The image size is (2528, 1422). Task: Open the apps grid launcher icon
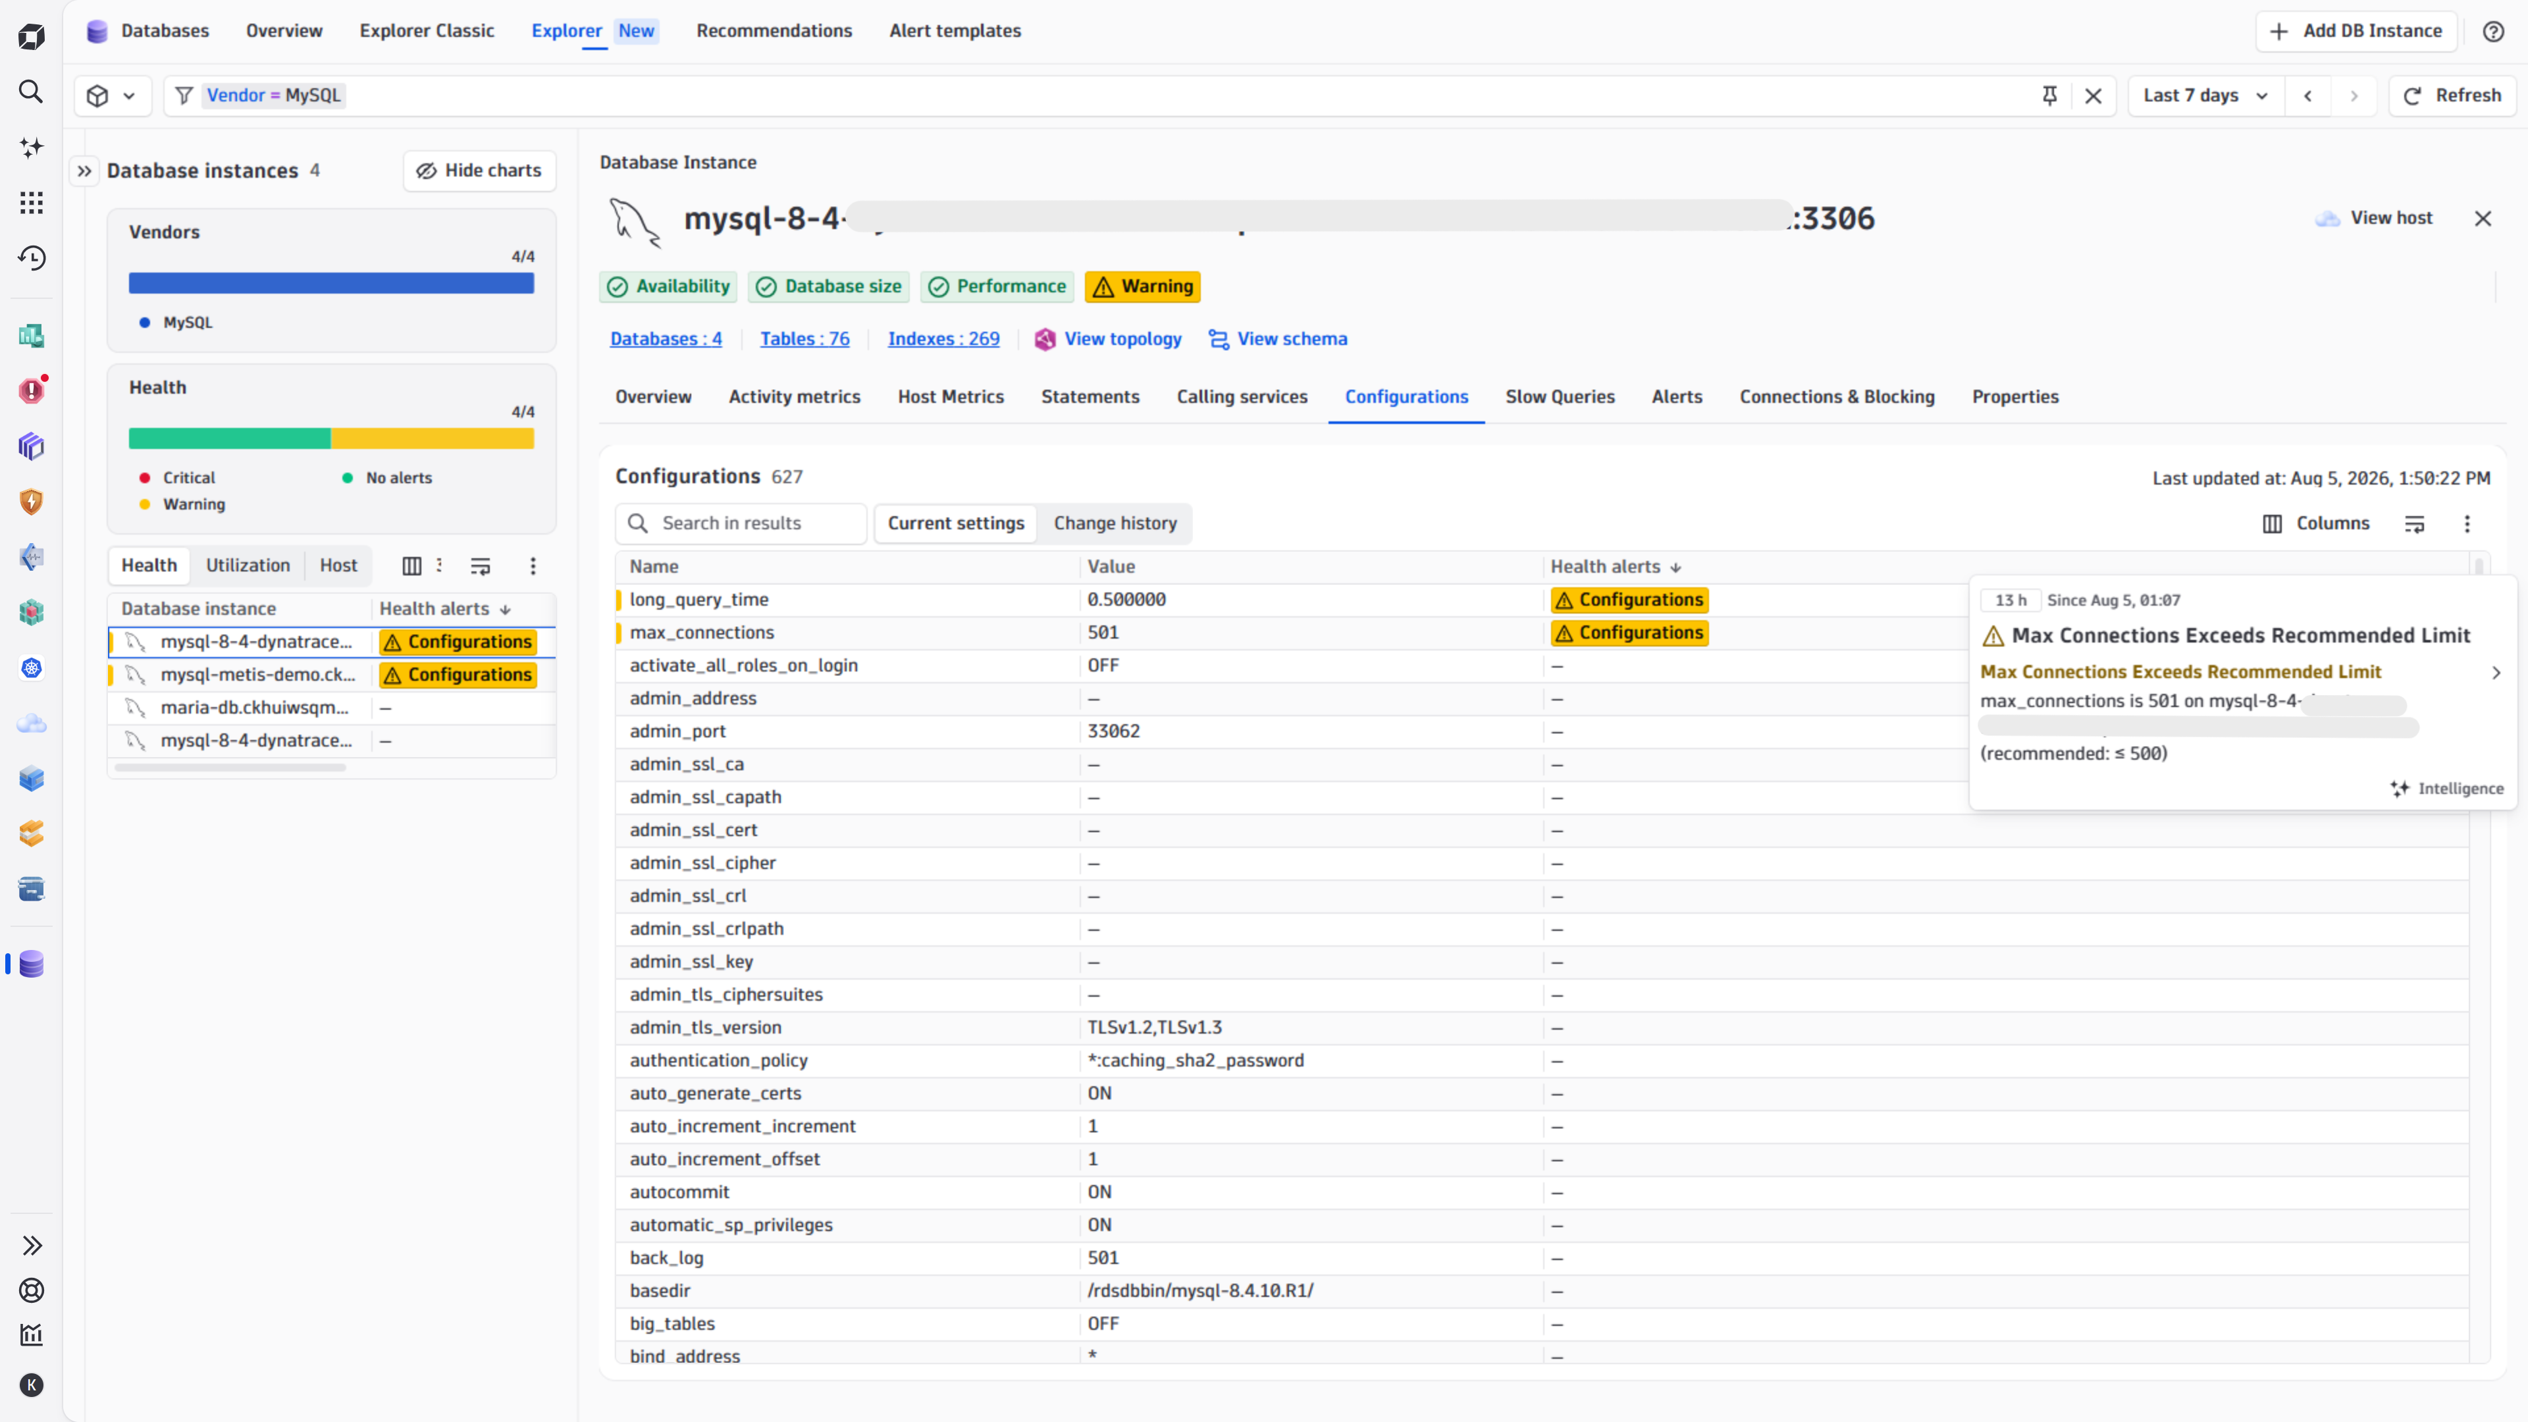point(32,202)
